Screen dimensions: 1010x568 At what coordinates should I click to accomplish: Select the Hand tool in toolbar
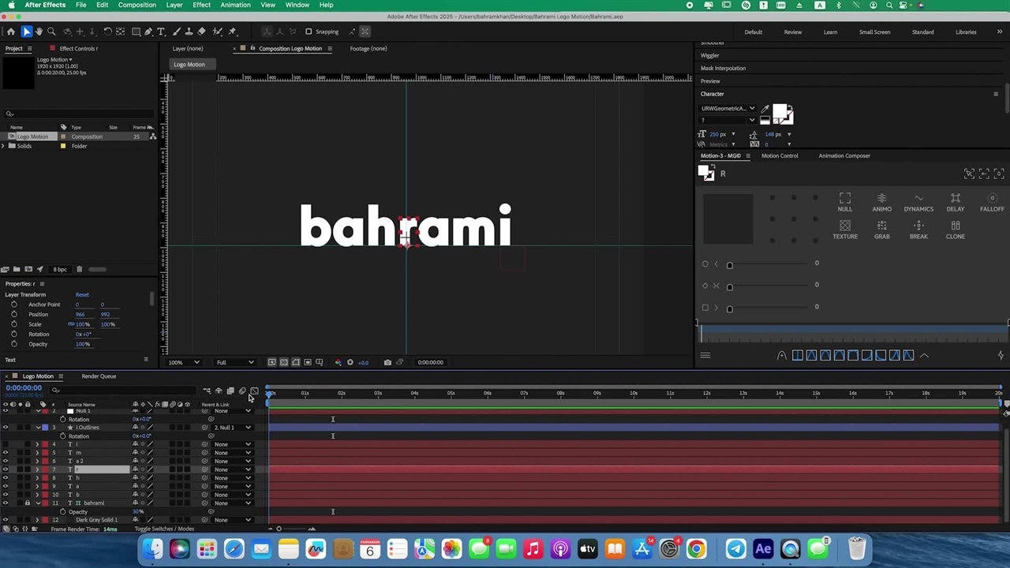click(39, 32)
